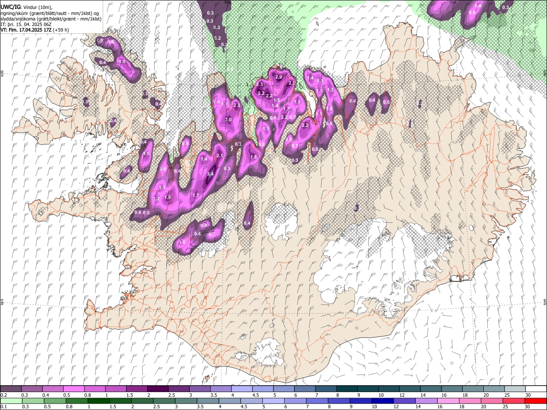Pick the light pink 16 swatch in rain legend
The image size is (547, 410).
tap(448, 401)
